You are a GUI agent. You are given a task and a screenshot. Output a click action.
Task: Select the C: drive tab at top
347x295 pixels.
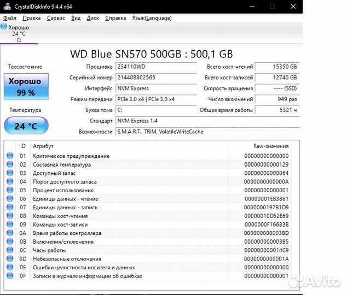pos(19,33)
